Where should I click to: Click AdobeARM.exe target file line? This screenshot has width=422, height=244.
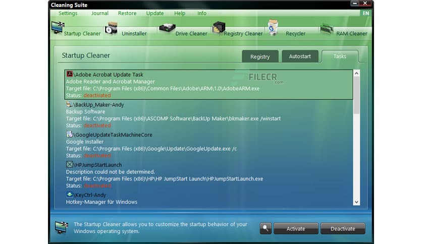(x=163, y=88)
